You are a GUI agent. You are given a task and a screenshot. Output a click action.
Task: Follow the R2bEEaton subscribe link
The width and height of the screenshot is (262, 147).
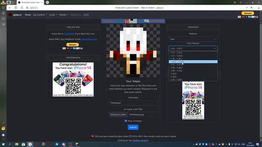[x=69, y=33]
